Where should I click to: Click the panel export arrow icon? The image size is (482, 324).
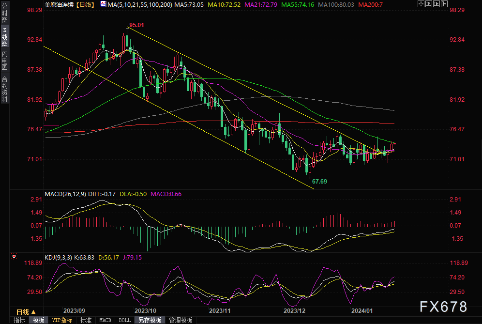pyautogui.click(x=444, y=4)
